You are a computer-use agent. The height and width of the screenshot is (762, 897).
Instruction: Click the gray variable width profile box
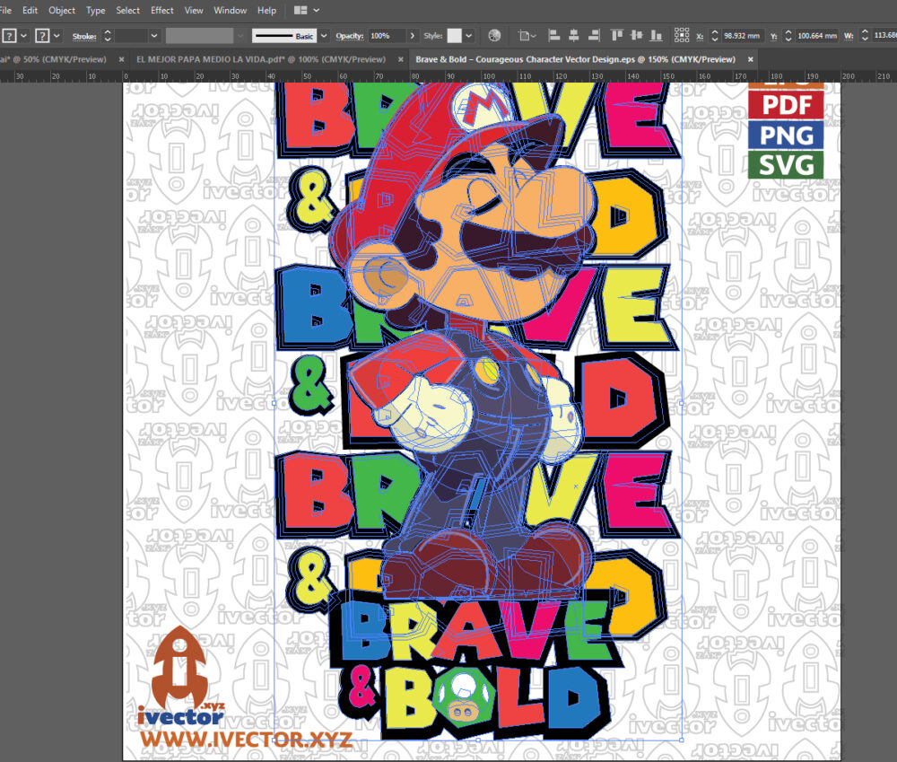[x=199, y=36]
